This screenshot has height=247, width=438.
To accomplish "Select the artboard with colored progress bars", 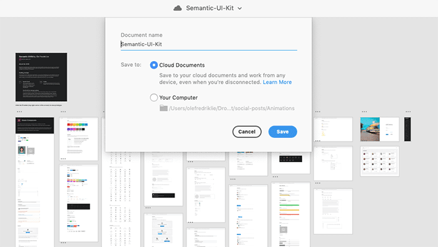I will point(290,215).
